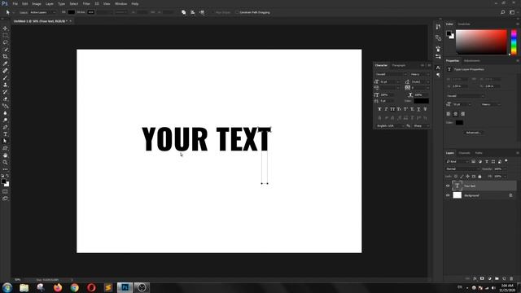Open the path operations icon in options bar
Viewport: 521px width, 293px height.
click(x=184, y=12)
